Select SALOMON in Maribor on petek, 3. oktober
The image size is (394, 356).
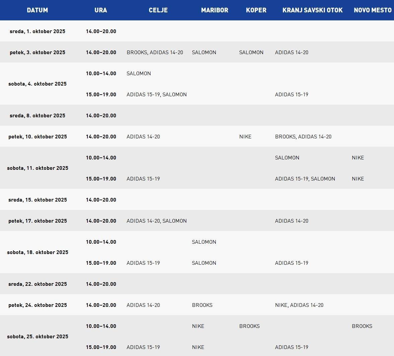click(x=204, y=52)
